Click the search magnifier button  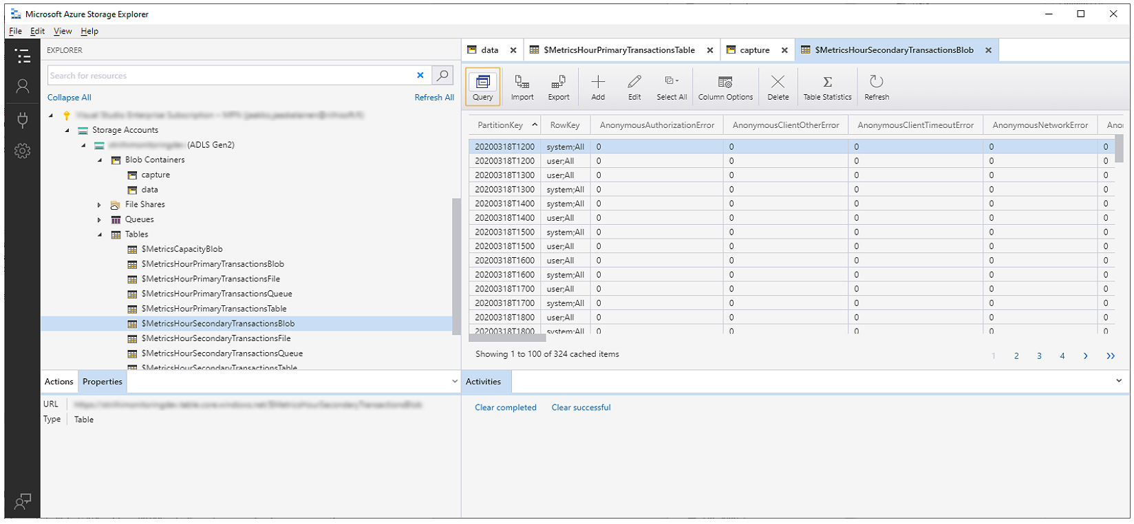click(x=443, y=75)
